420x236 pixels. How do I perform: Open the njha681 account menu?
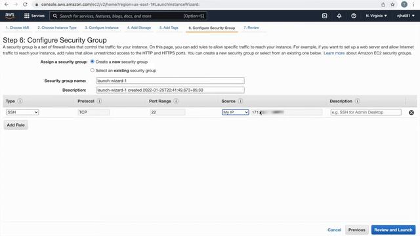click(x=406, y=16)
